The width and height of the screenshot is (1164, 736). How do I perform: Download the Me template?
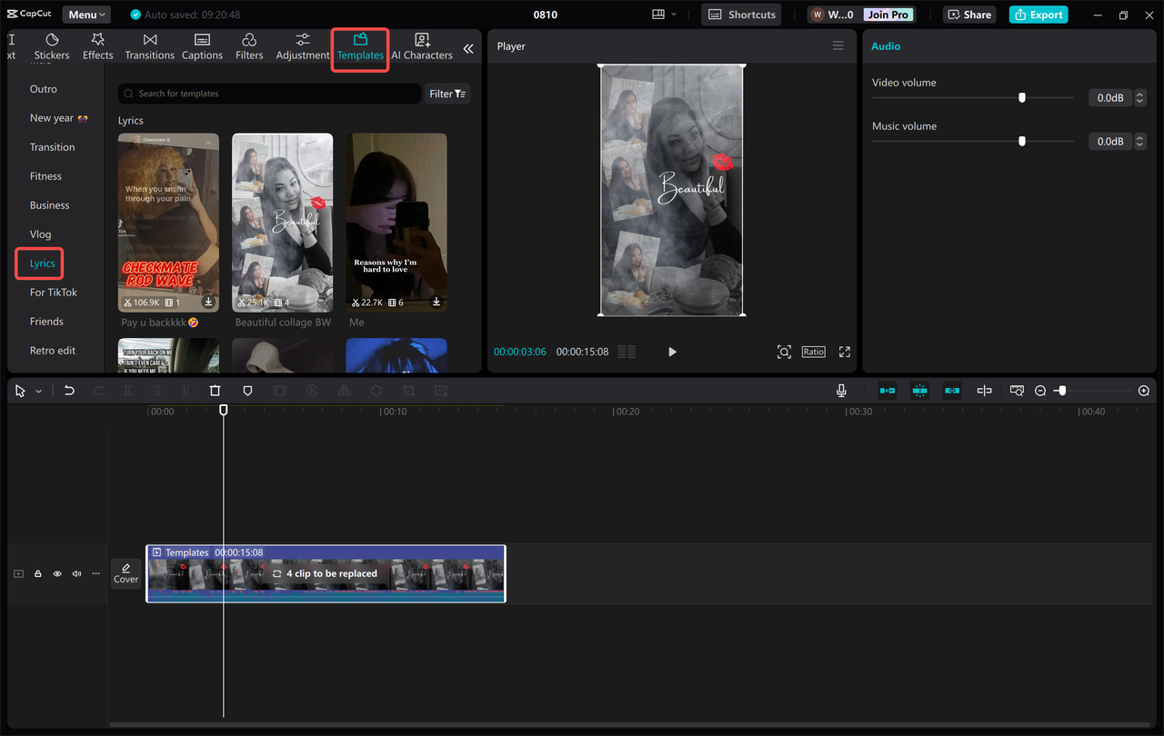pos(436,302)
